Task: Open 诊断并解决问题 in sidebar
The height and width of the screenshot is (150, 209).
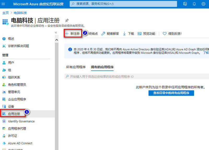Action: coord(16,46)
